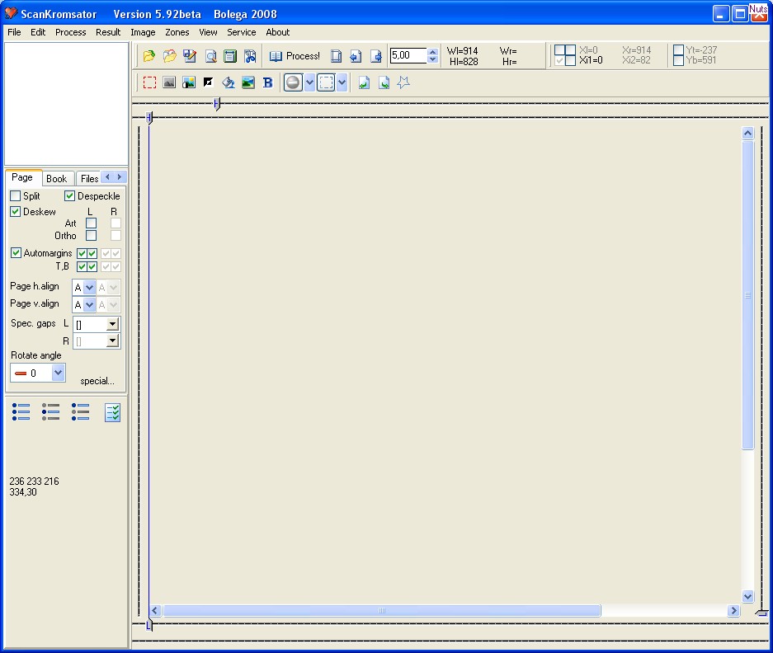
Task: Click the black-and-white invert icon
Action: pyautogui.click(x=208, y=82)
